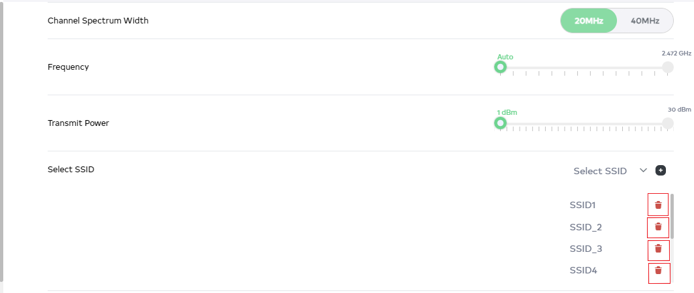Select SSID1 in the SSID list
Viewport: 694px width, 293px height.
582,205
